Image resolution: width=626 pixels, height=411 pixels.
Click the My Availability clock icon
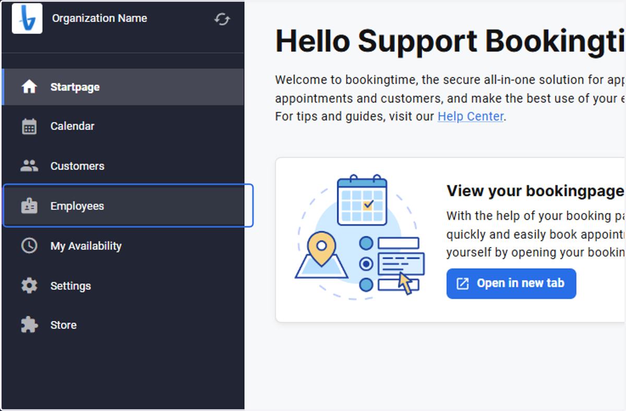pos(29,245)
